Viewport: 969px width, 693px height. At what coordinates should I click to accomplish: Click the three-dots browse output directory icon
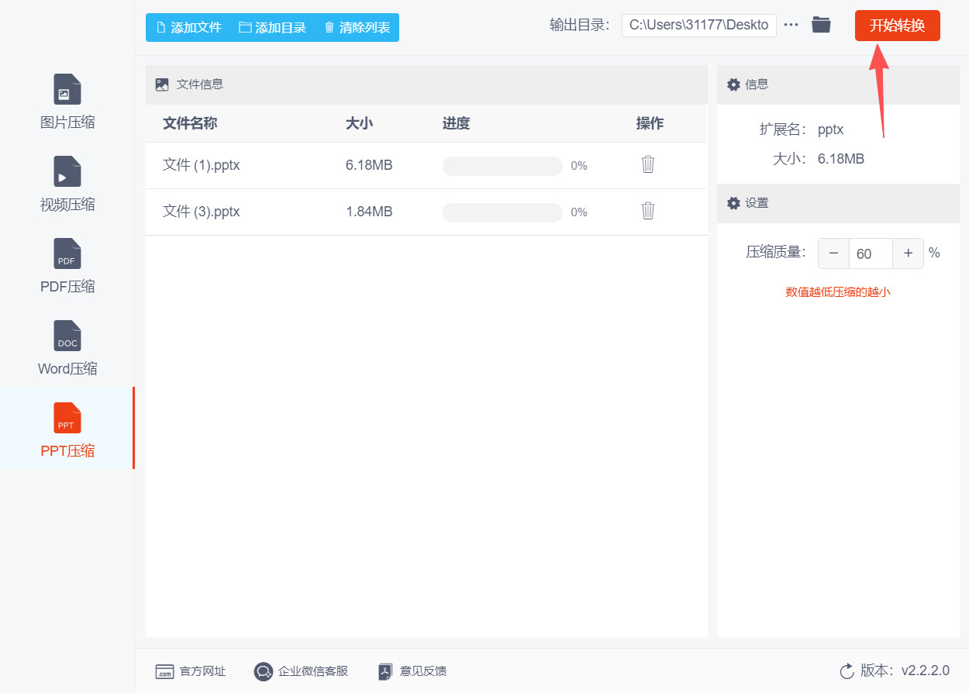click(x=791, y=25)
